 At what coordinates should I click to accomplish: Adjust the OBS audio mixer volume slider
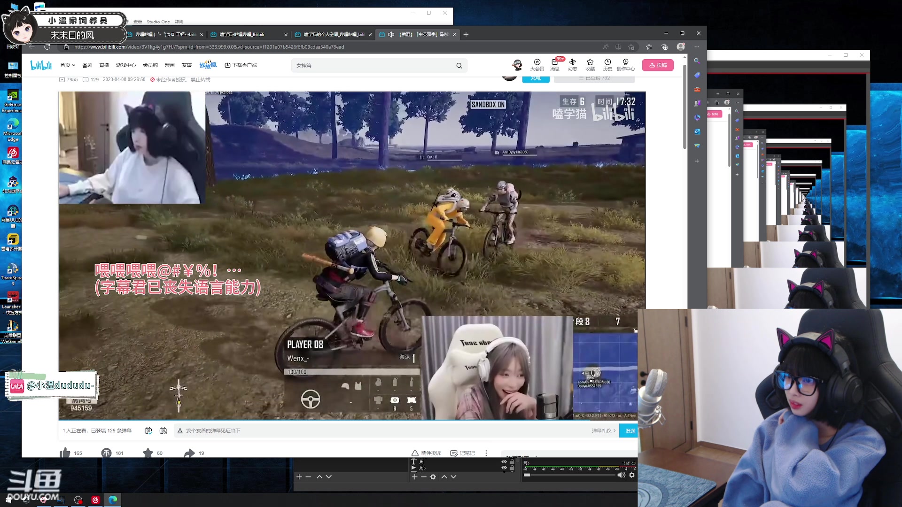click(569, 475)
